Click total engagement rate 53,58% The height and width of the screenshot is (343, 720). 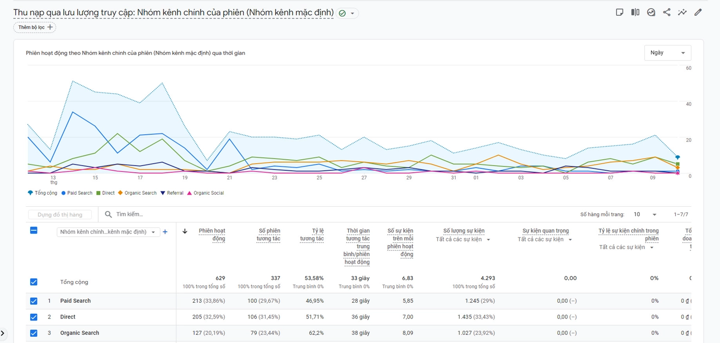pyautogui.click(x=314, y=278)
